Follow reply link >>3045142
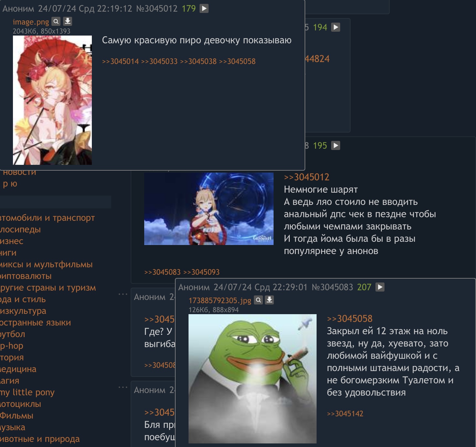Viewport: 476px width, 447px height. (x=345, y=414)
